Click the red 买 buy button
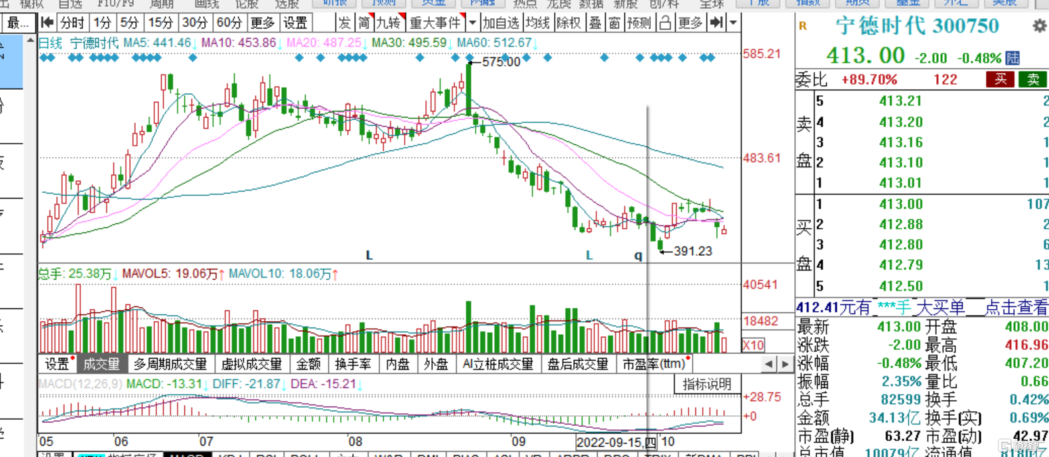The width and height of the screenshot is (1049, 457). tap(1000, 79)
